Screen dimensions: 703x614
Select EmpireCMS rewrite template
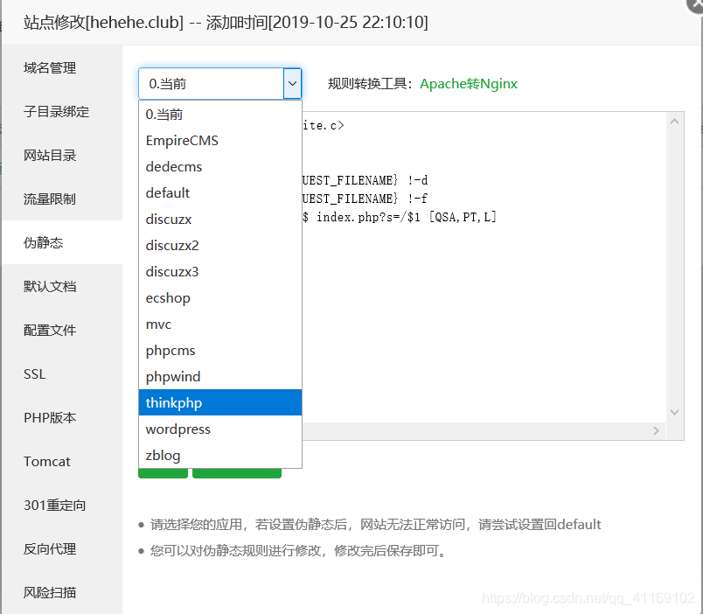[220, 141]
